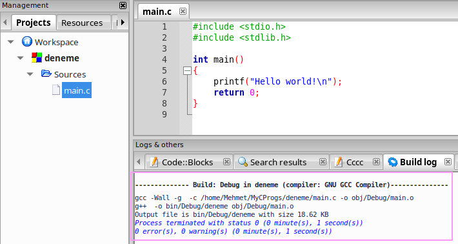The width and height of the screenshot is (458, 244).
Task: Click line number 1 in margin
Action: tap(164, 27)
